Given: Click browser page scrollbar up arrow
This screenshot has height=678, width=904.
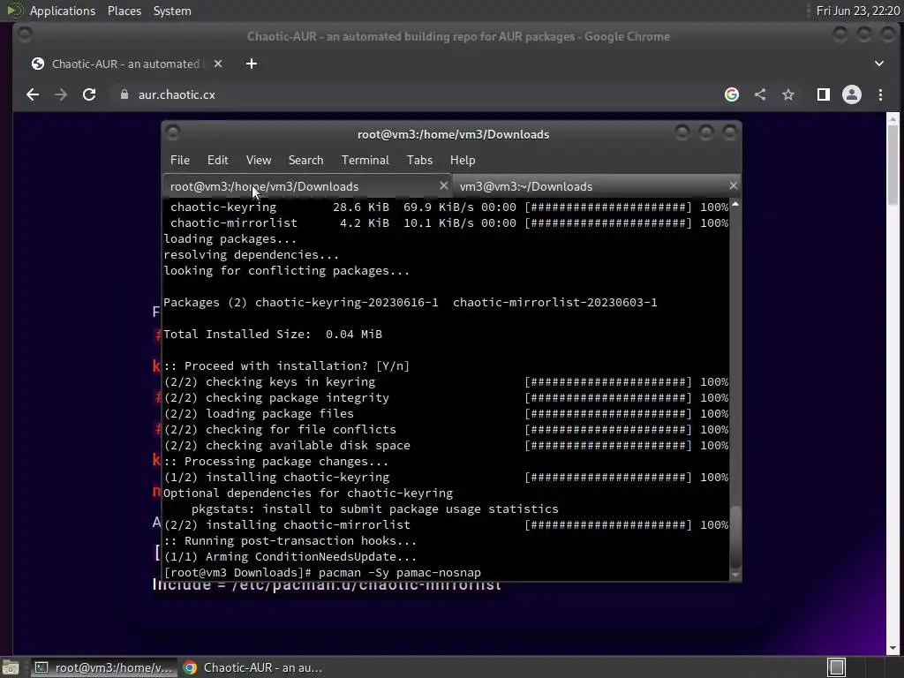Looking at the screenshot, I should click(x=893, y=119).
